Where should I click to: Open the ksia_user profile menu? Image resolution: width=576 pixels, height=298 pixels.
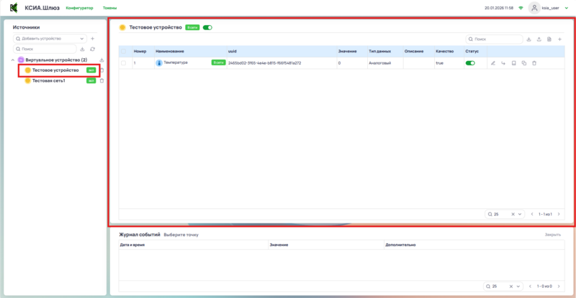tap(549, 7)
